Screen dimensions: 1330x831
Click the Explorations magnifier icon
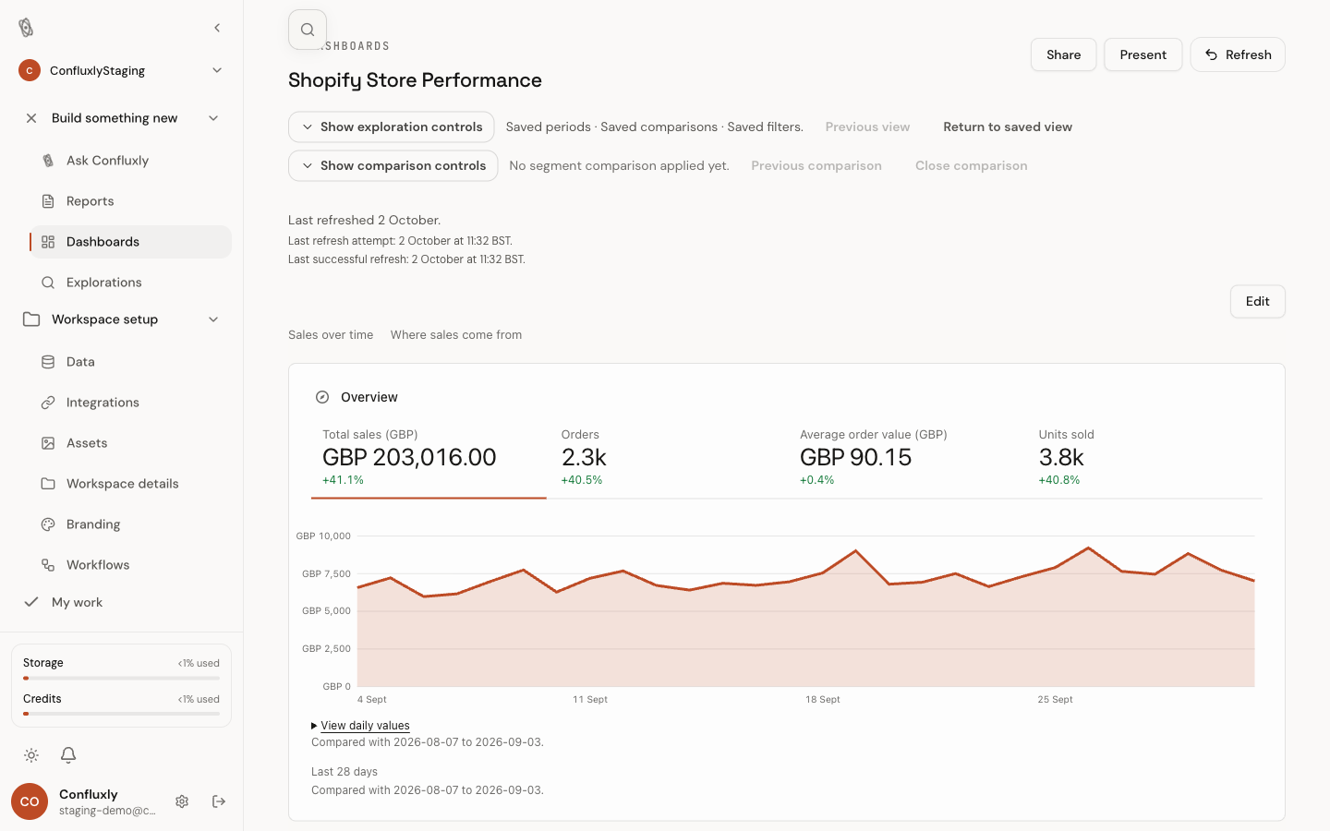click(48, 283)
